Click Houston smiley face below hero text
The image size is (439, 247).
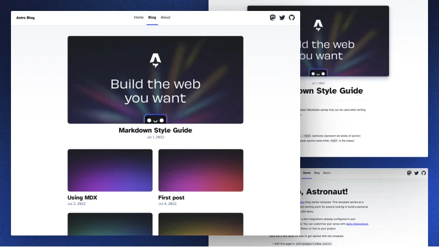155,119
